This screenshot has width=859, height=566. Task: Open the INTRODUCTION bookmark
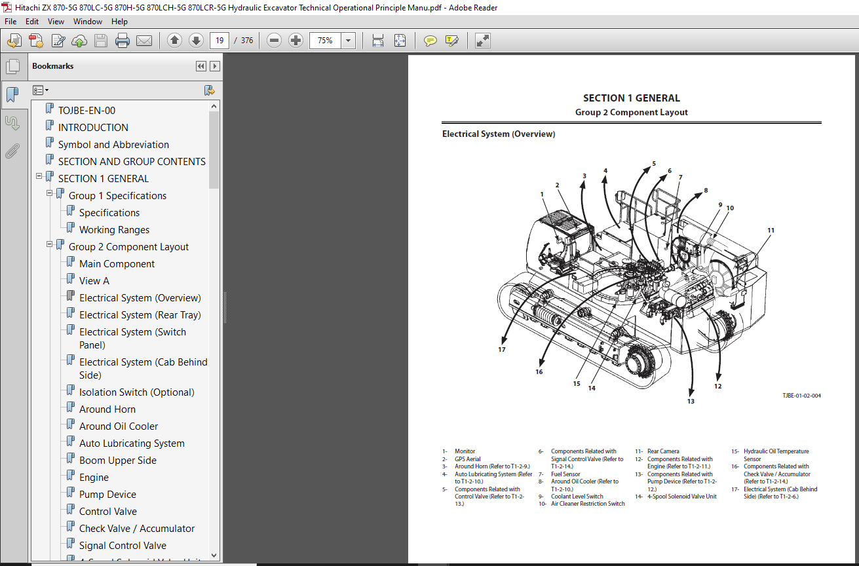pyautogui.click(x=93, y=128)
